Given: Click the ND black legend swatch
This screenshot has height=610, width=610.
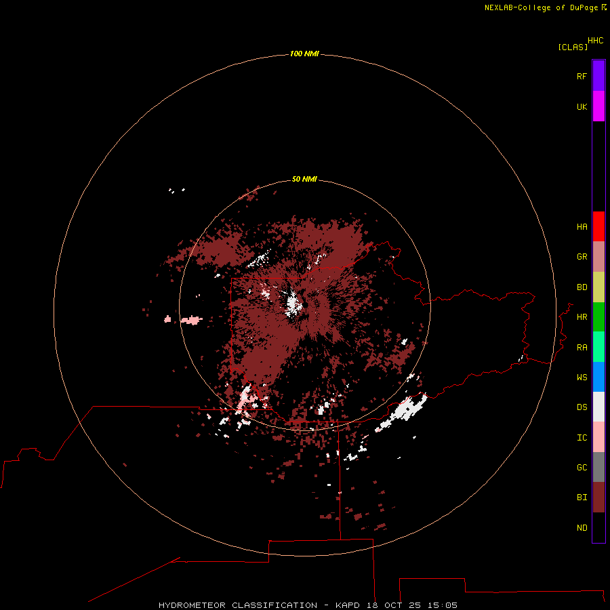Looking at the screenshot, I should [x=598, y=527].
